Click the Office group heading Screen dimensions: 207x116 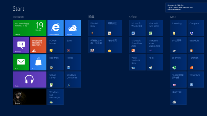click(133, 17)
